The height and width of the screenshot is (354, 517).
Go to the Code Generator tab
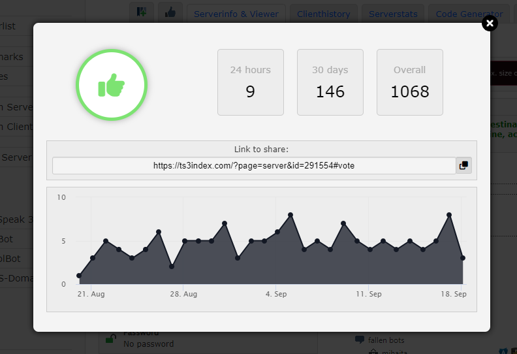tap(469, 14)
